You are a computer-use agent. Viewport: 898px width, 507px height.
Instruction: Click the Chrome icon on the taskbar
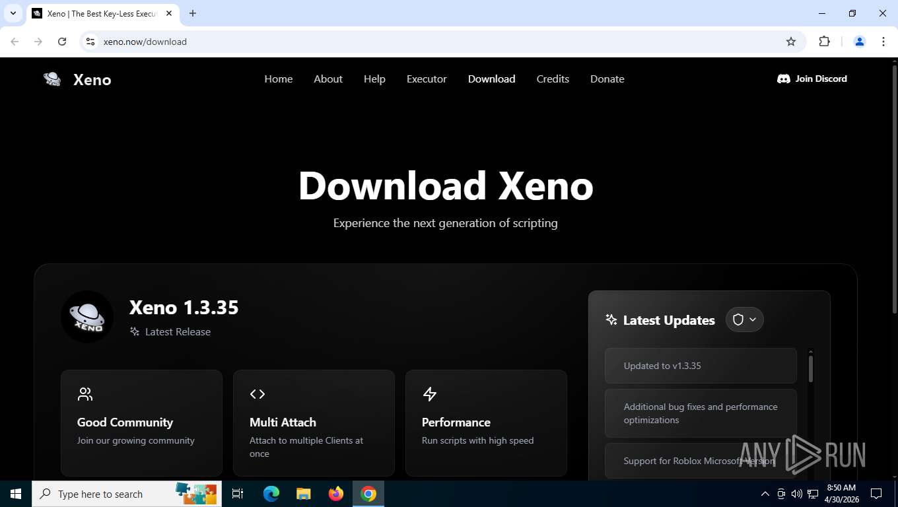pyautogui.click(x=368, y=494)
